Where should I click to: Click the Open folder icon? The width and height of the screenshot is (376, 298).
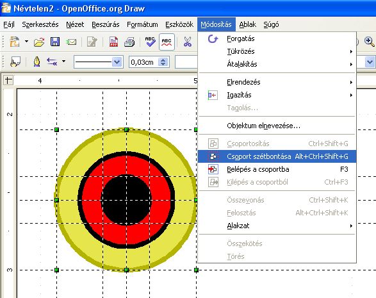[39, 42]
